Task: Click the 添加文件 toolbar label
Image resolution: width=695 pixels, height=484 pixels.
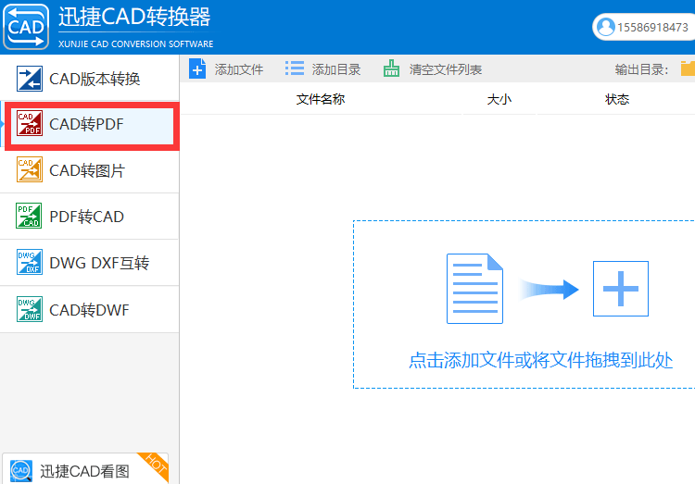Action: click(239, 69)
